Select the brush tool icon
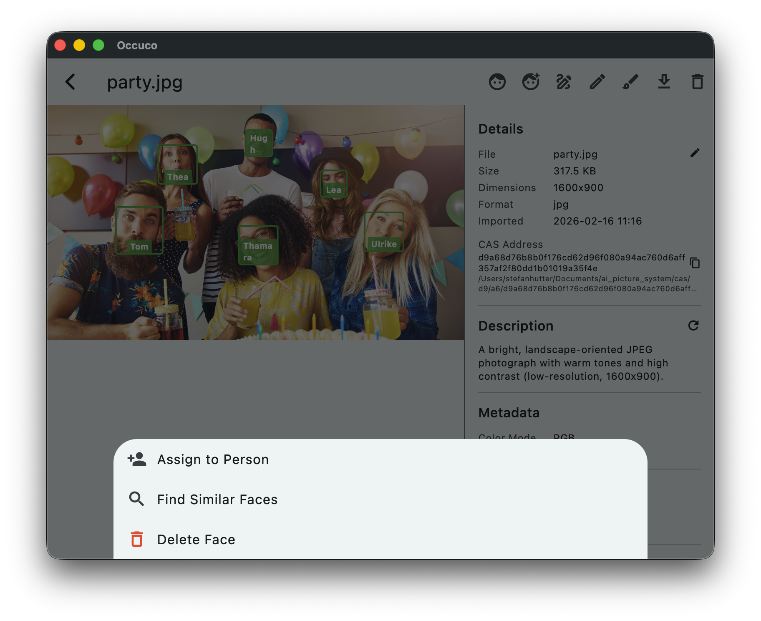Viewport: 761px width, 621px height. (x=630, y=82)
